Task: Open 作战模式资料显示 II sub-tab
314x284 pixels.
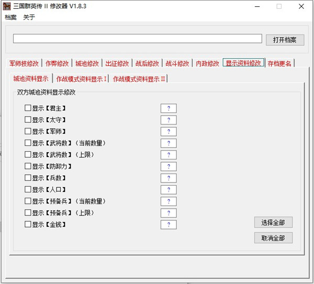Action: click(139, 79)
